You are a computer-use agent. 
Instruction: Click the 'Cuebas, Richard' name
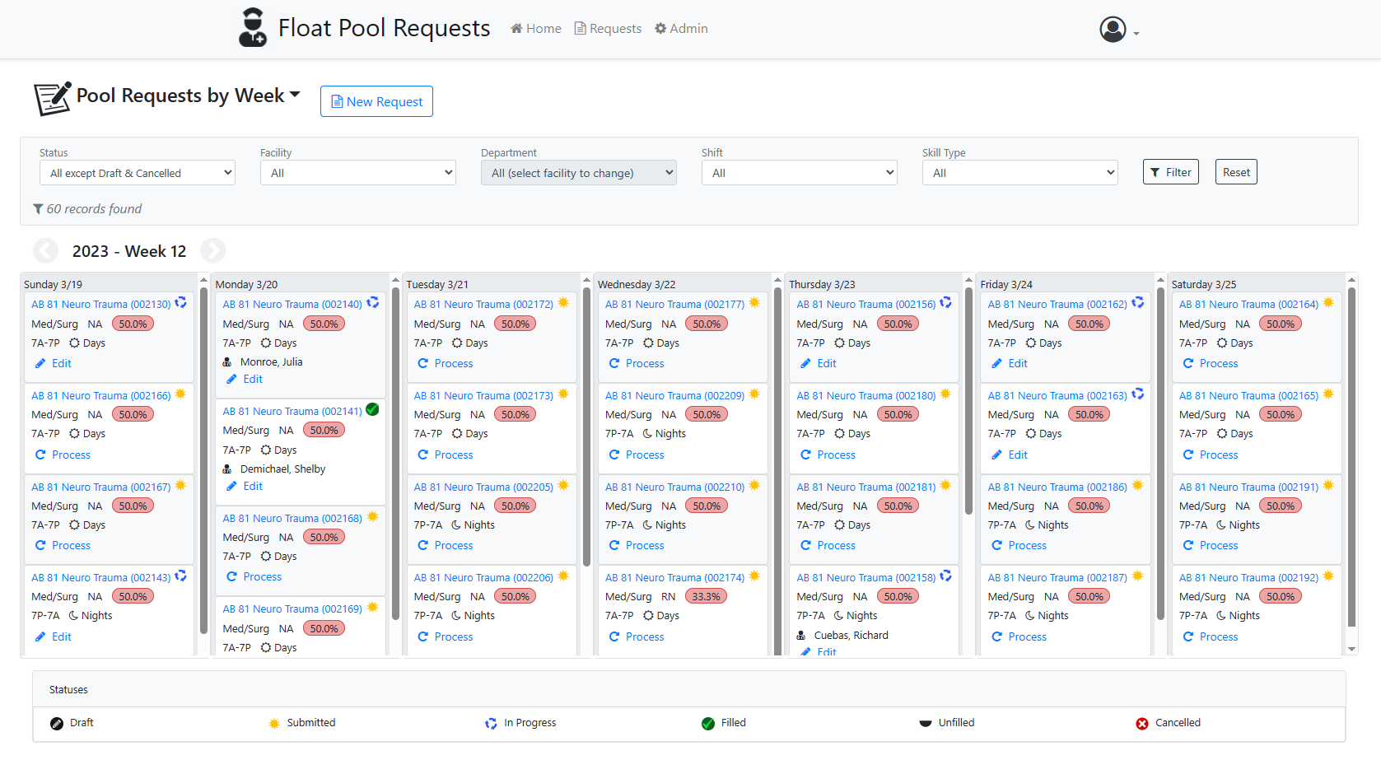[851, 635]
